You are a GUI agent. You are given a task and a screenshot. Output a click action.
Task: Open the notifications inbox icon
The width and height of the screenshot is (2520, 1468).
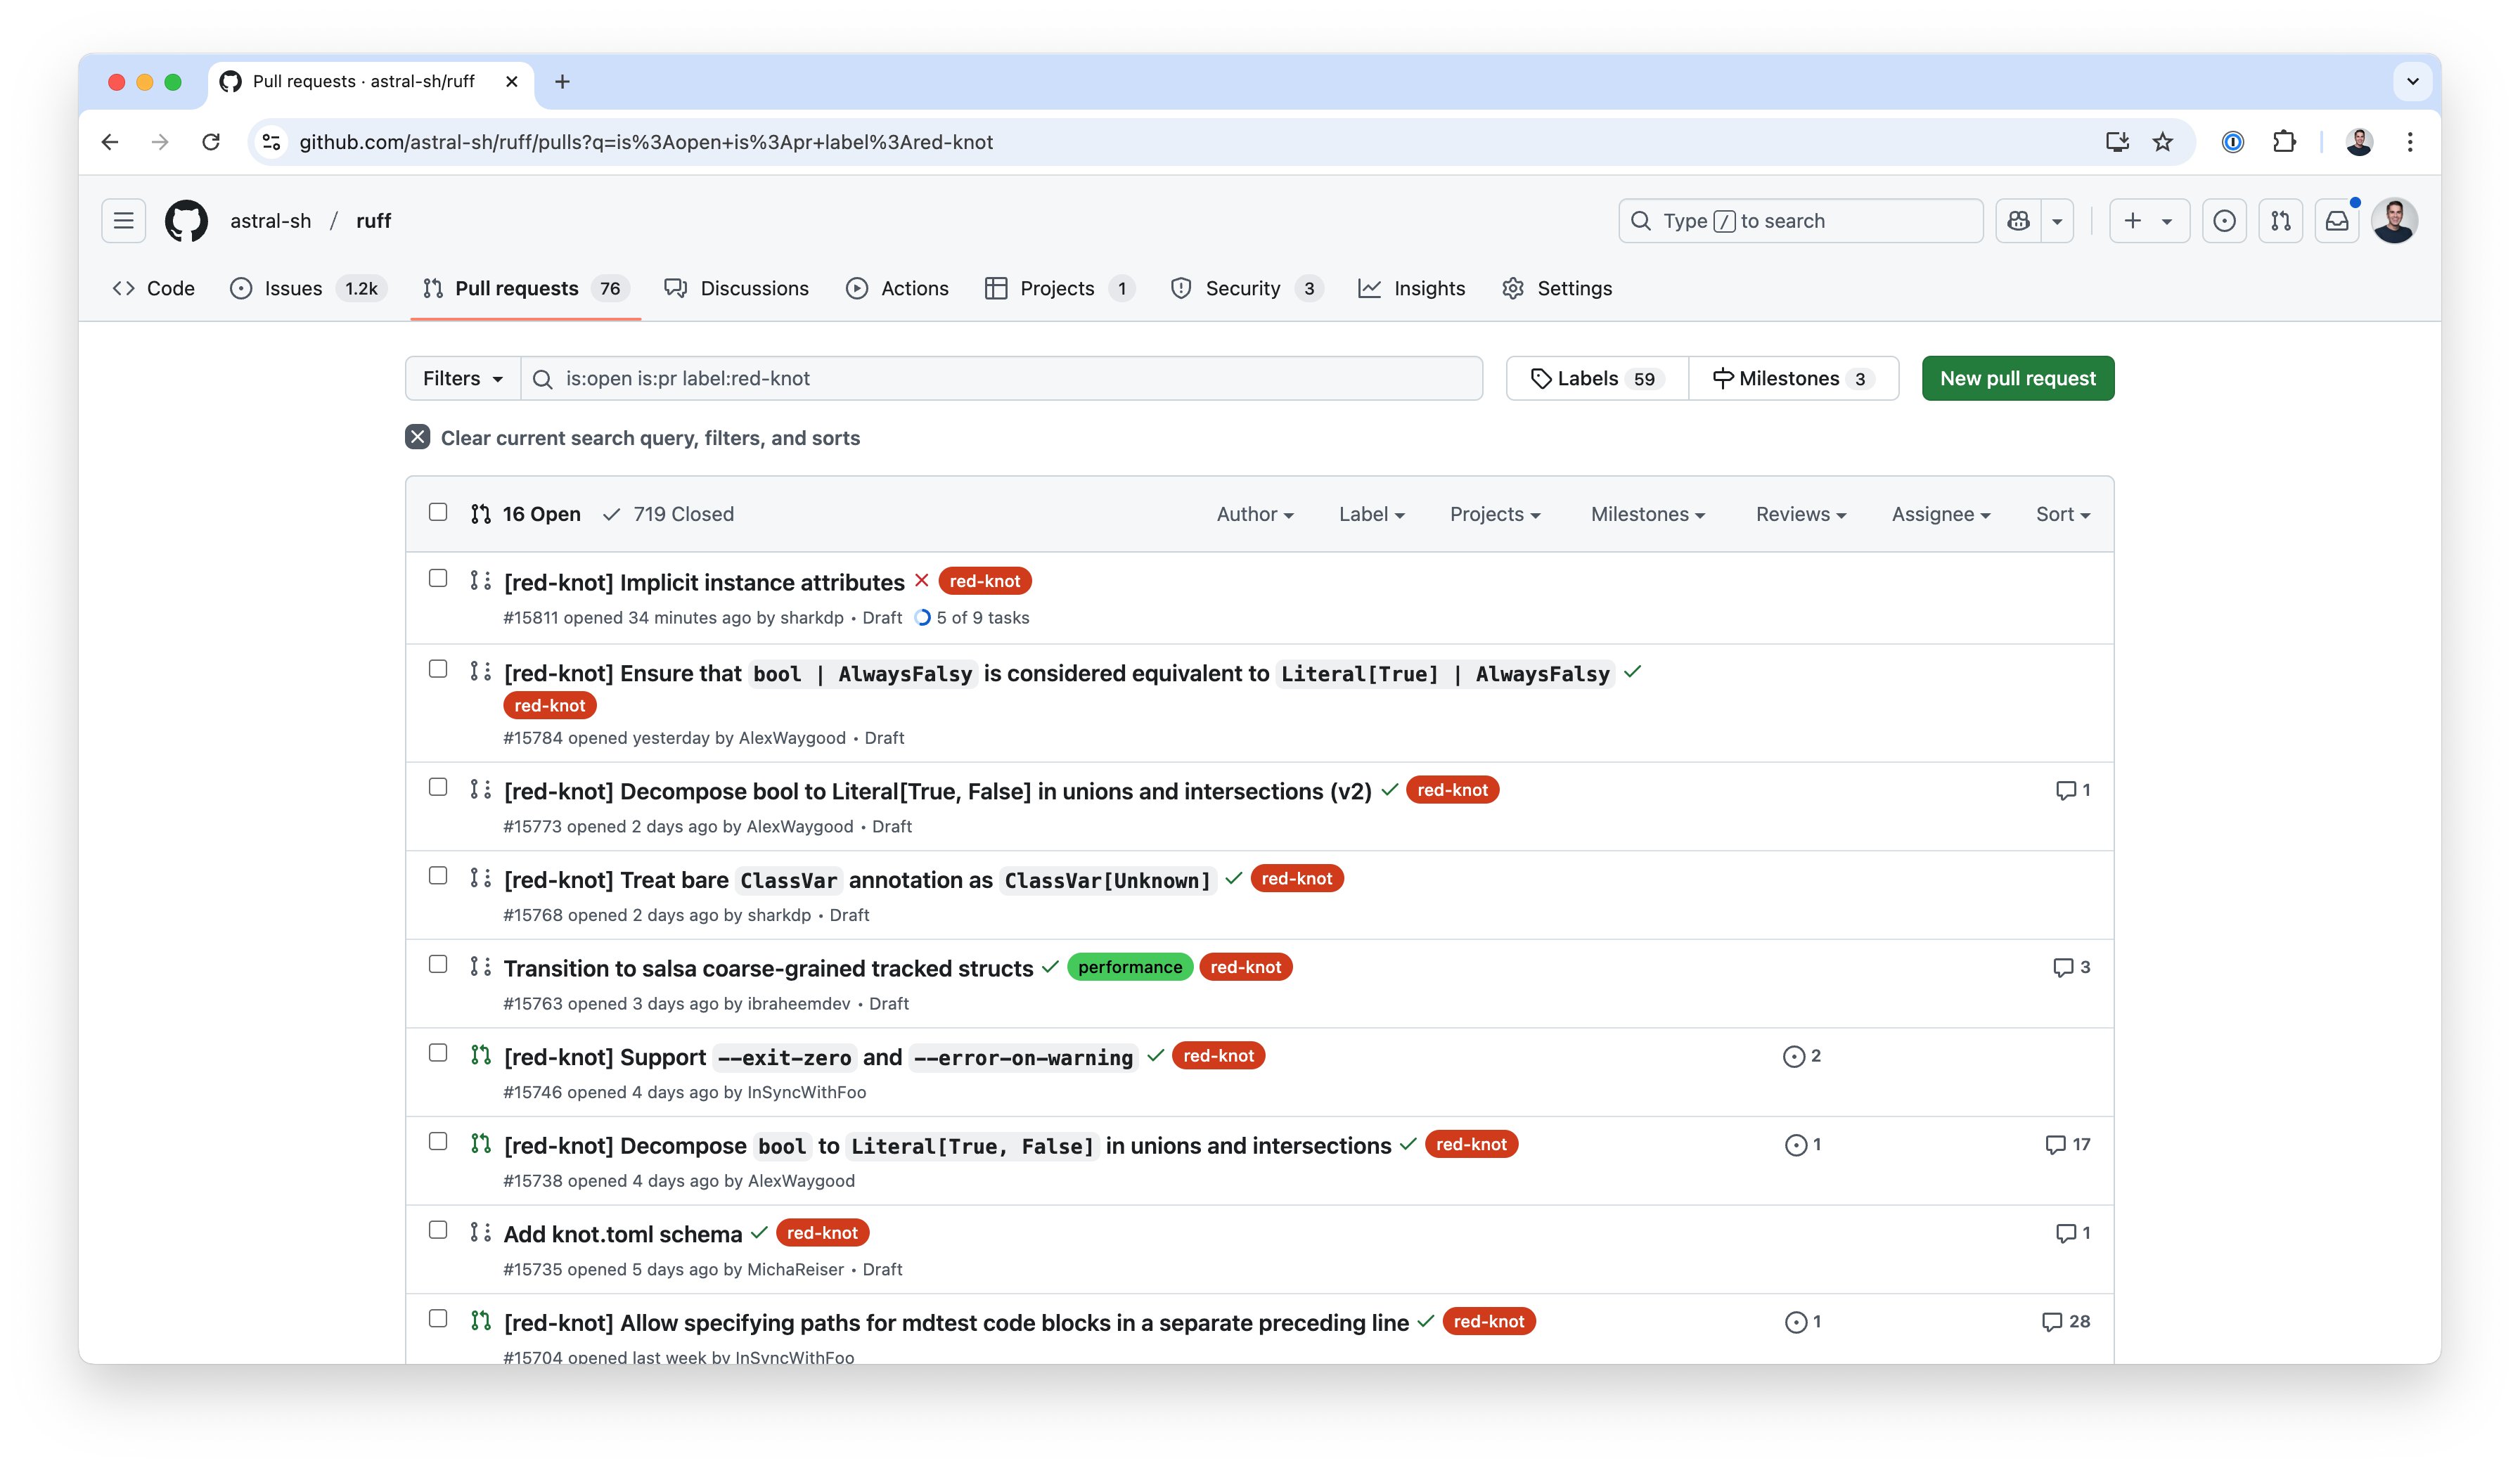click(2337, 221)
